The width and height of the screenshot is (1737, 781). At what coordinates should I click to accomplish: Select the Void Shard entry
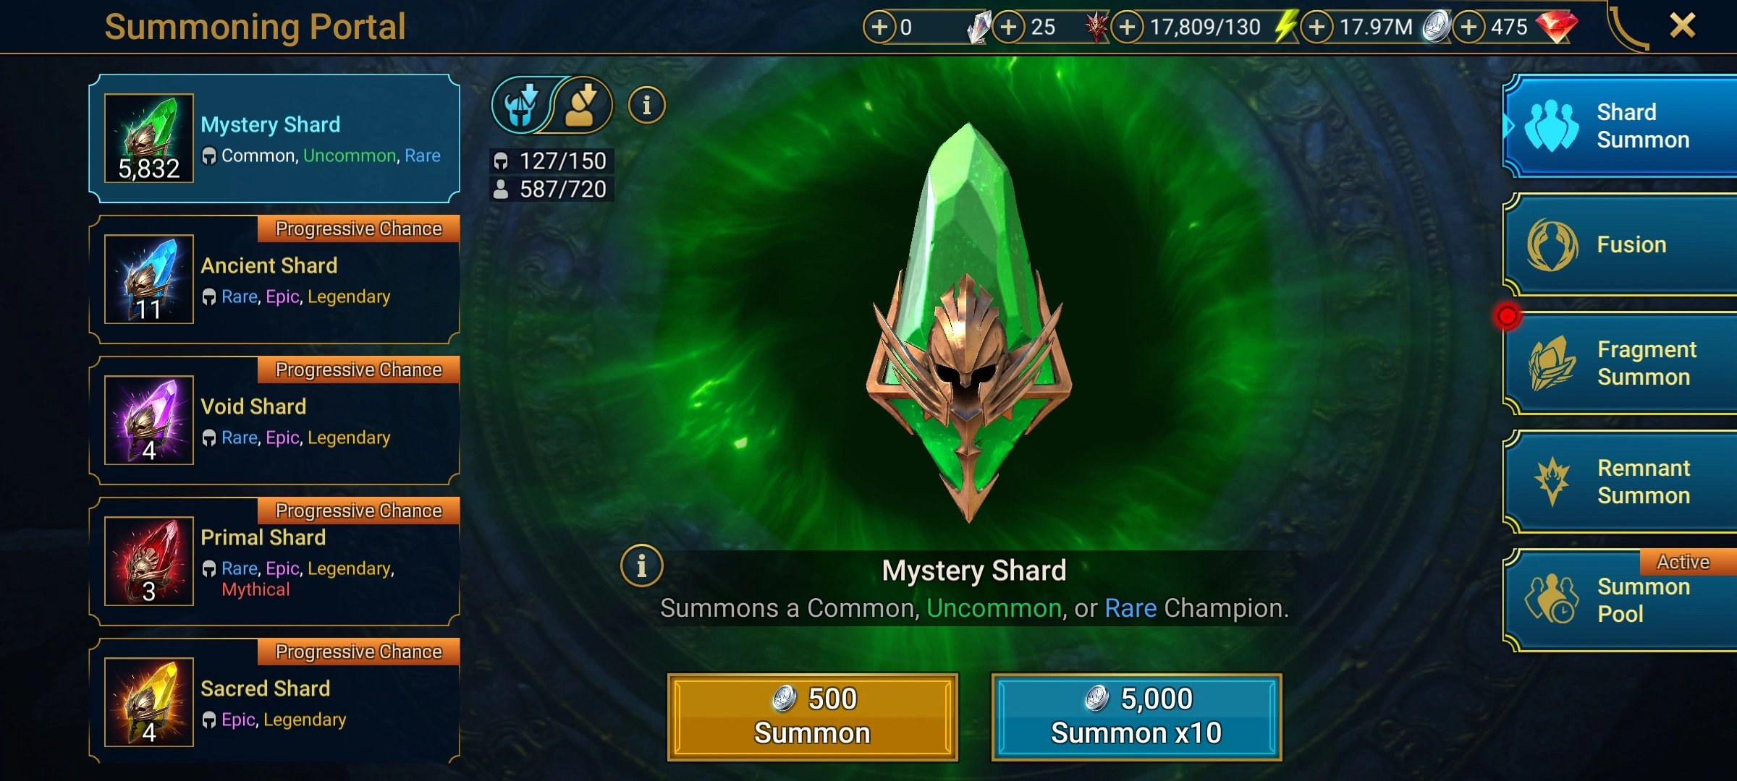pos(274,420)
